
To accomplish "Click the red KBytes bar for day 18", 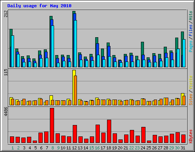I will (x=109, y=131).
